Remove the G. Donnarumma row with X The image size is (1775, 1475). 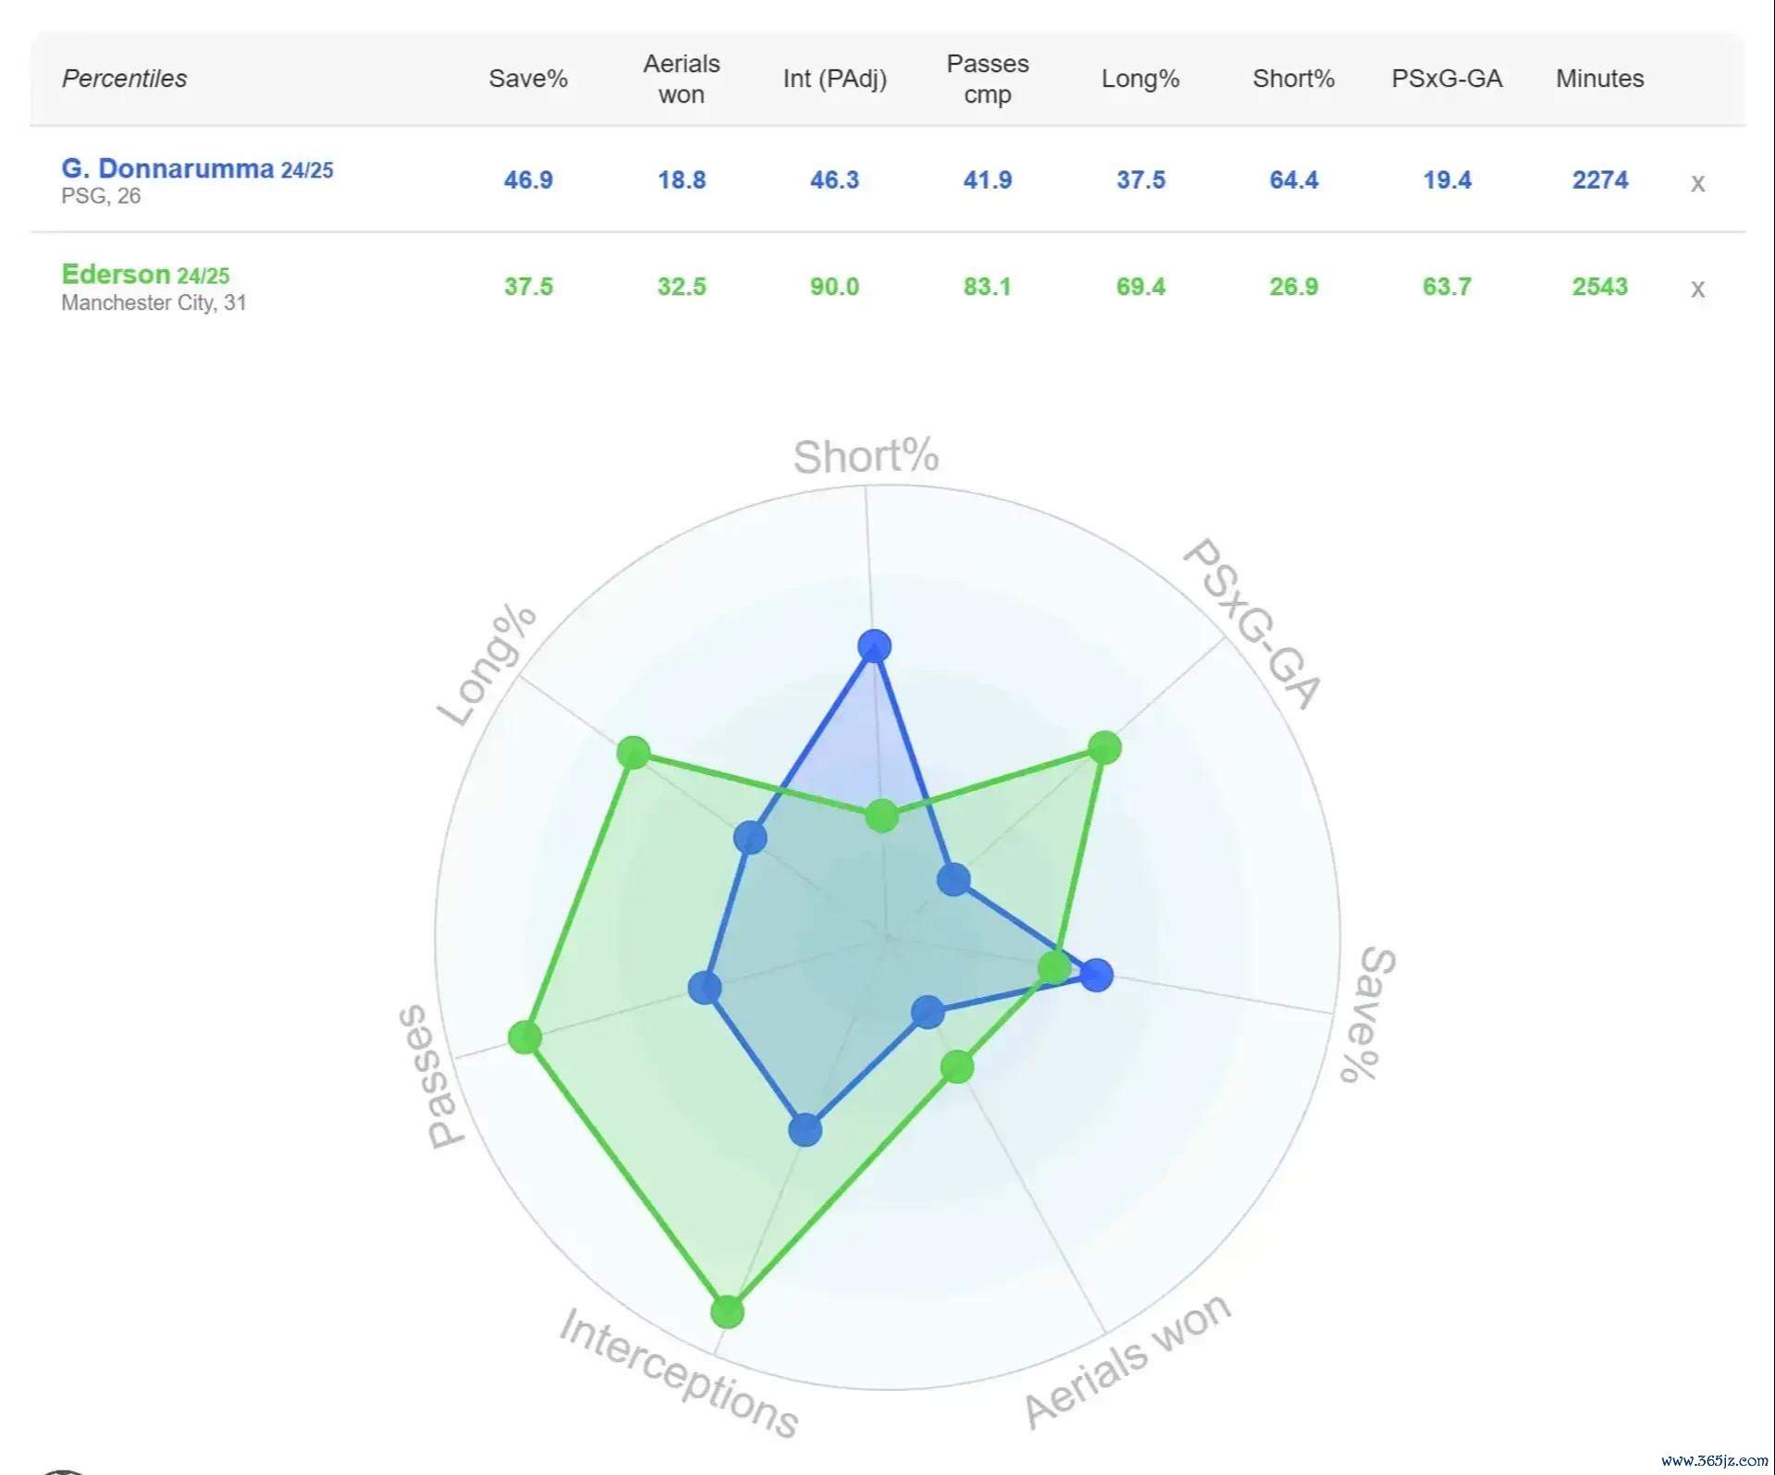click(1697, 183)
